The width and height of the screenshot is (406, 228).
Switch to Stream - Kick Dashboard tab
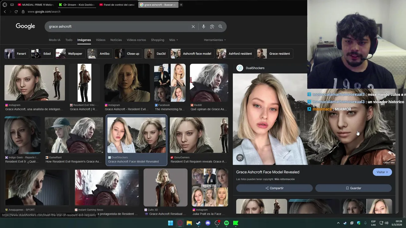tap(76, 5)
